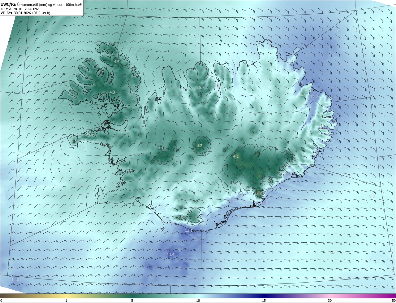Click the IT initialization time line
The image size is (396, 303).
[20, 9]
